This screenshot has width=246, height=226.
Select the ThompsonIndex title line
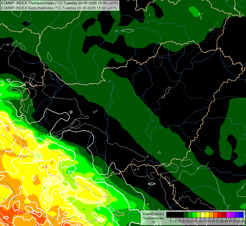(60, 3)
